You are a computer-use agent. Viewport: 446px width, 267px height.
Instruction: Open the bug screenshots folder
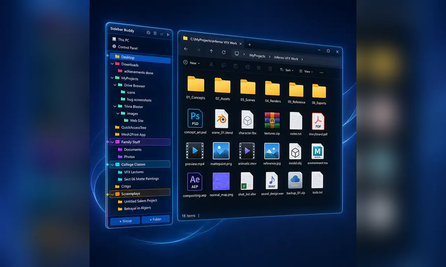tap(136, 100)
